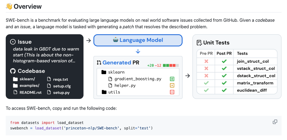
Task: Click reqs.txt in the Codebase list
Action: coord(61,79)
